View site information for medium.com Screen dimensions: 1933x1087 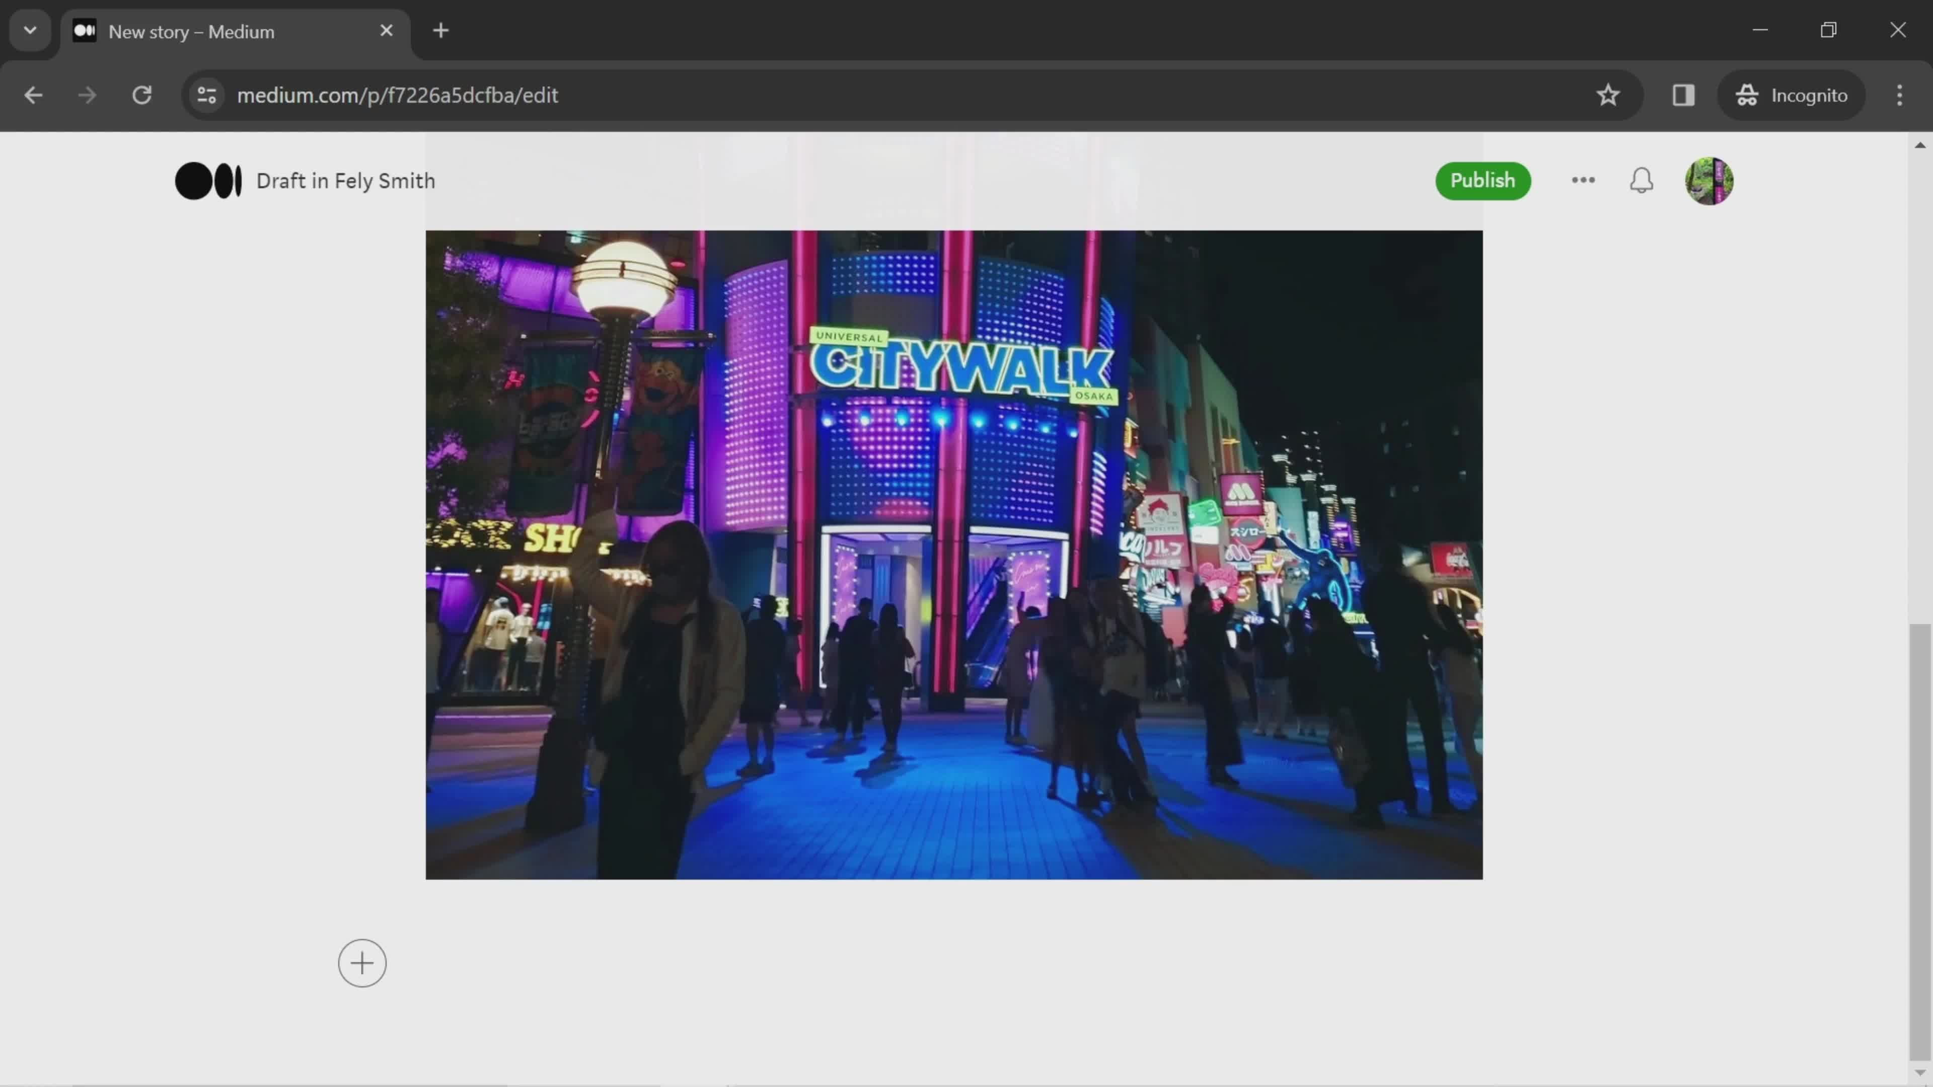click(206, 95)
